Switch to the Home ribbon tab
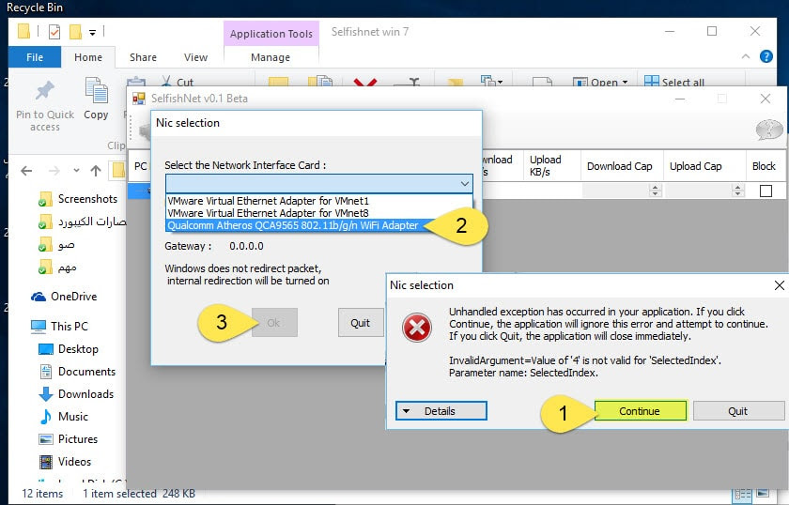The width and height of the screenshot is (789, 505). tap(88, 57)
